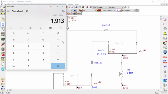This screenshot has height=94, width=168.
Task: Click the orange briefcase study case icon
Action: tap(80, 10)
